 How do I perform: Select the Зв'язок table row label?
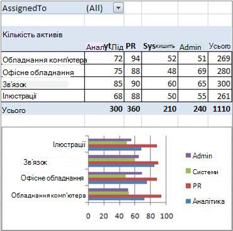[14, 85]
